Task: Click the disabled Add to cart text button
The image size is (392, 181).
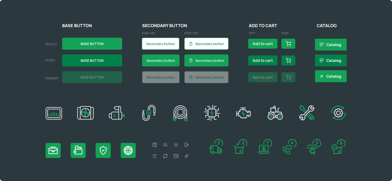Action: click(x=263, y=77)
